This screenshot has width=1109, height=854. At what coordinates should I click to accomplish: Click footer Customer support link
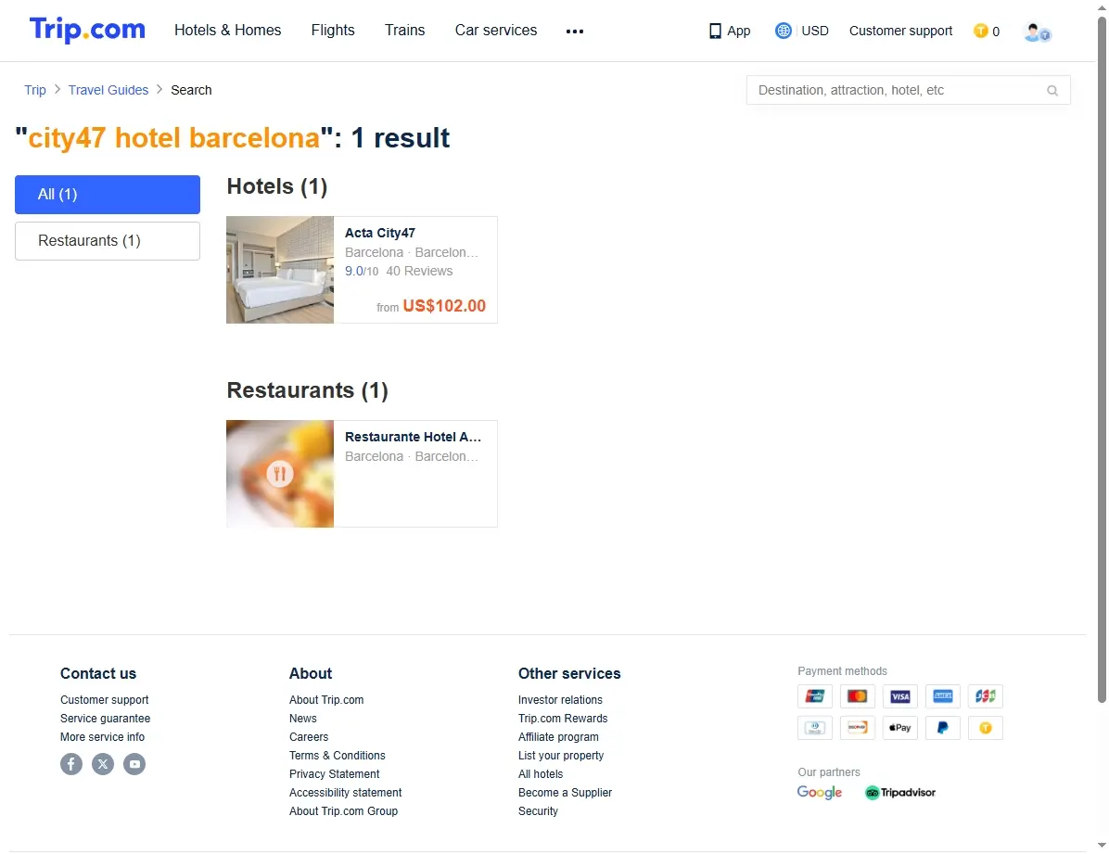point(104,700)
